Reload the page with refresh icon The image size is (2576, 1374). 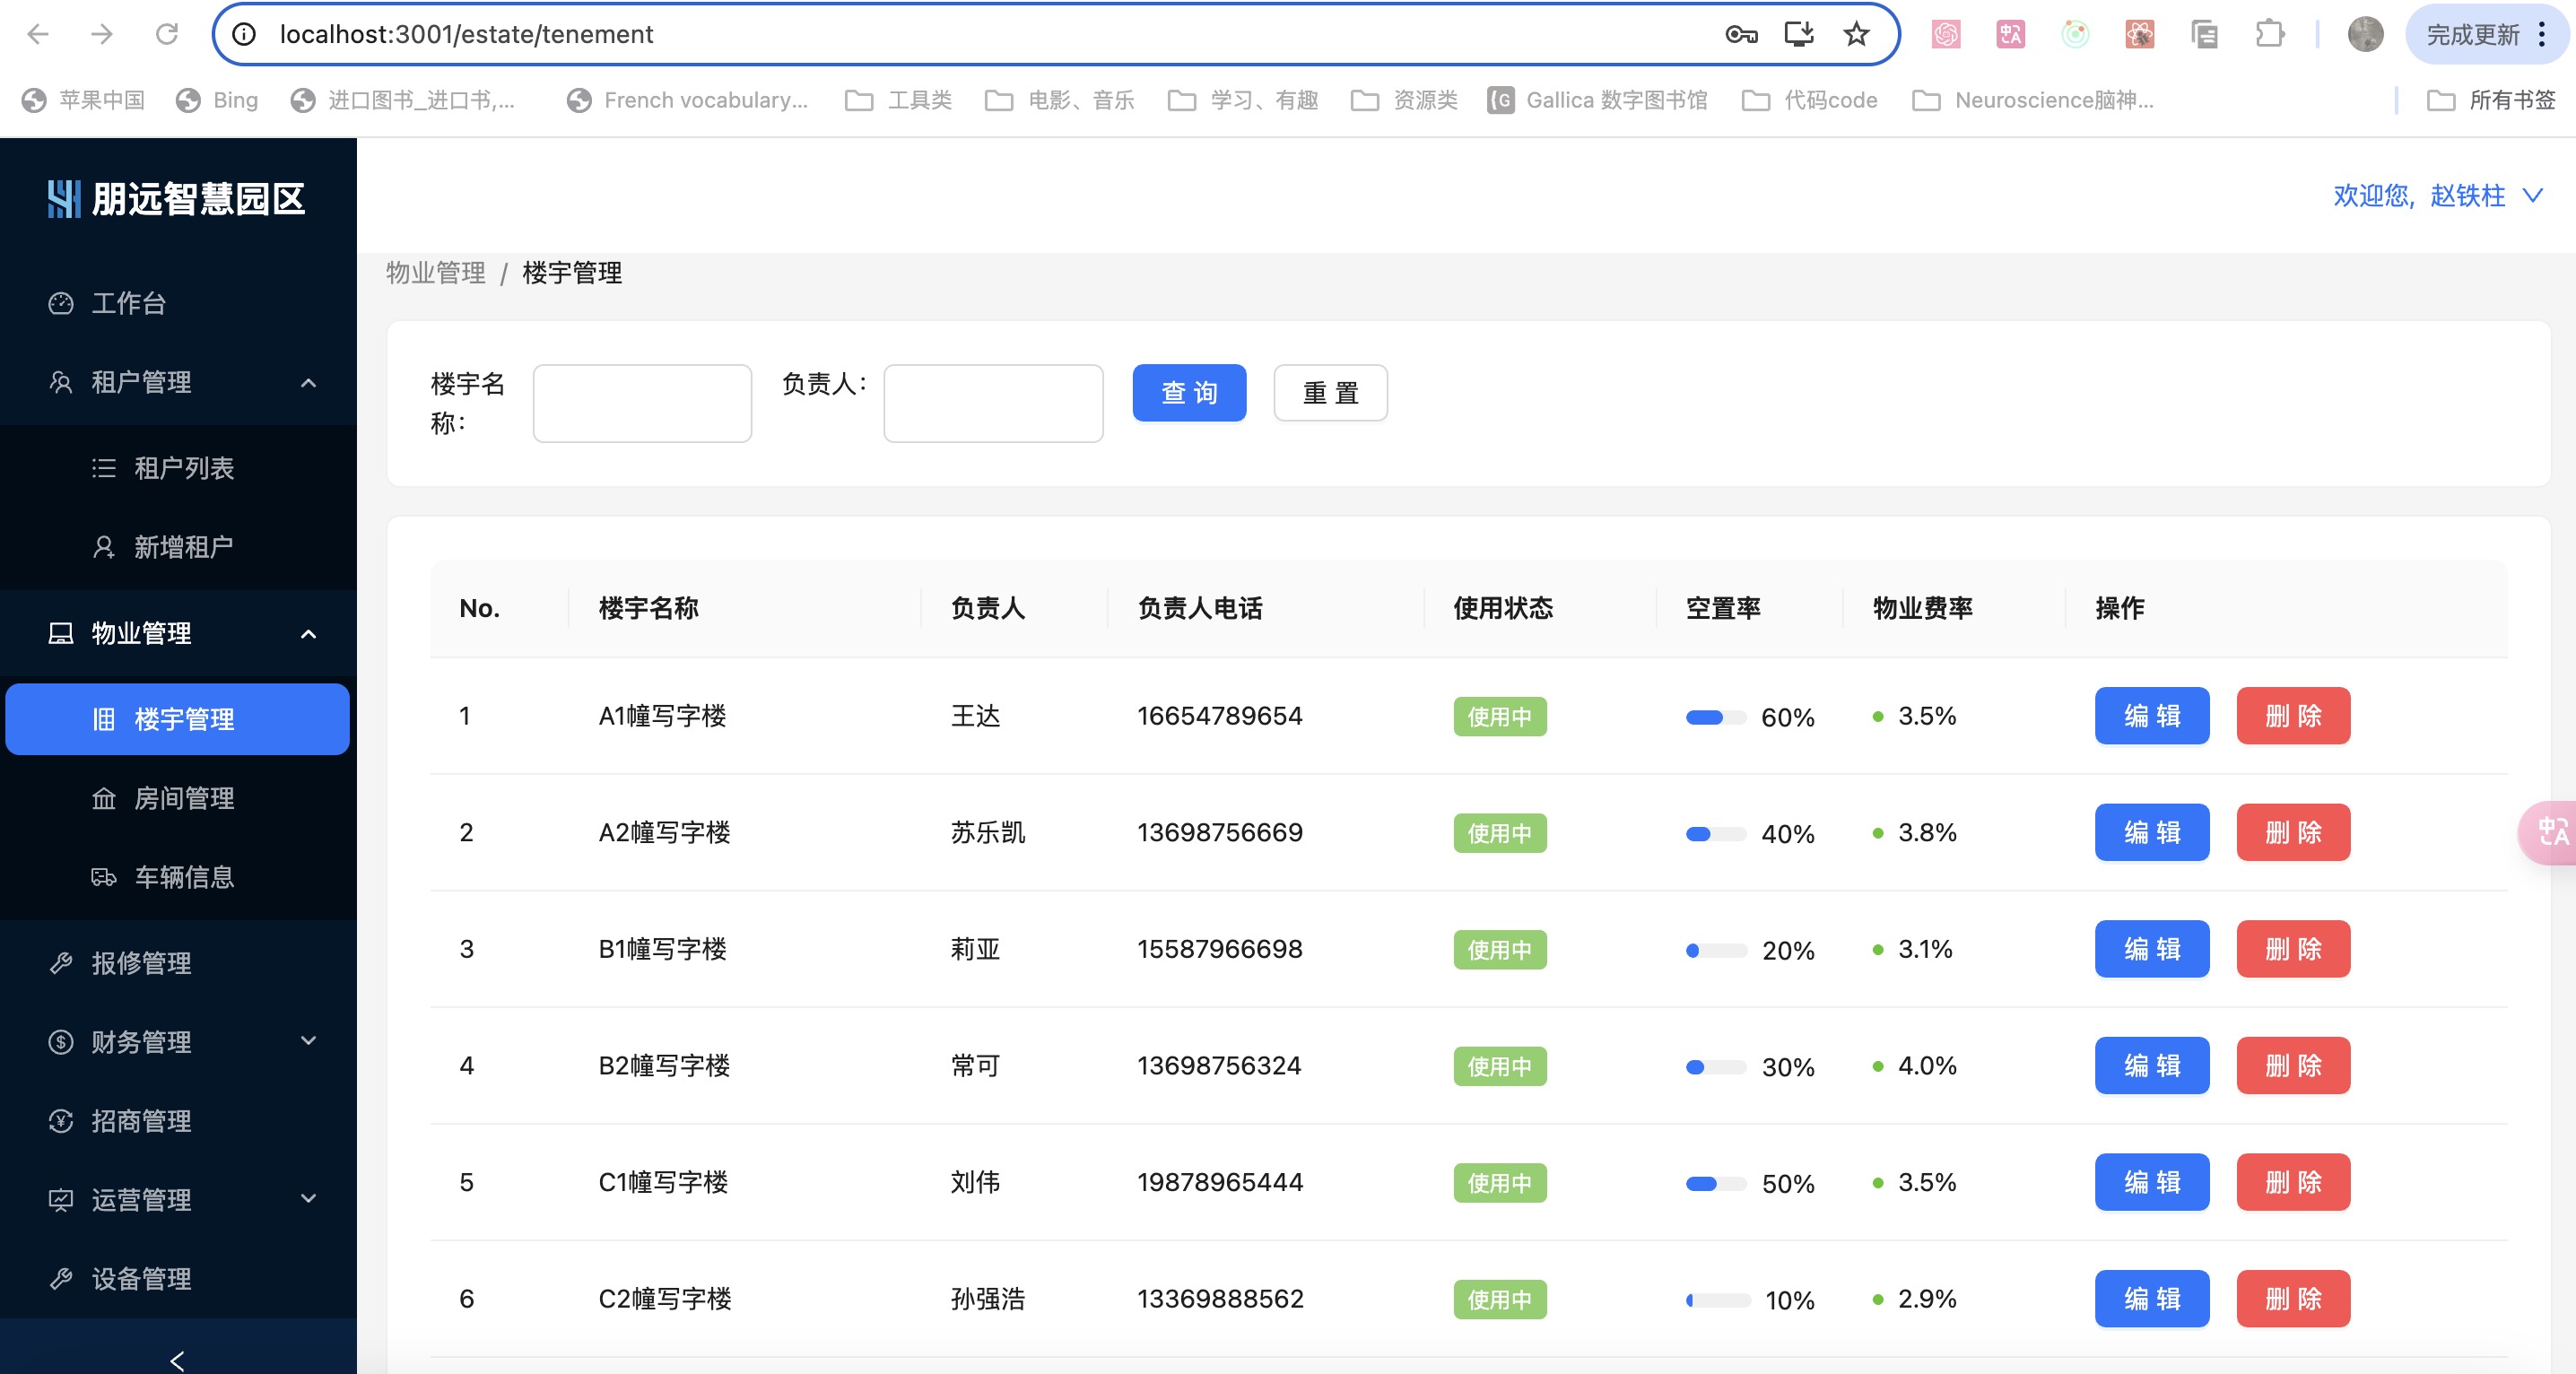pos(167,34)
